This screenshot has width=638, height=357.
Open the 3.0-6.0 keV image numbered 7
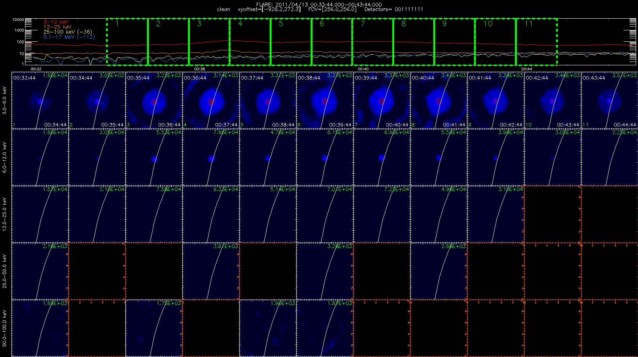pos(382,100)
